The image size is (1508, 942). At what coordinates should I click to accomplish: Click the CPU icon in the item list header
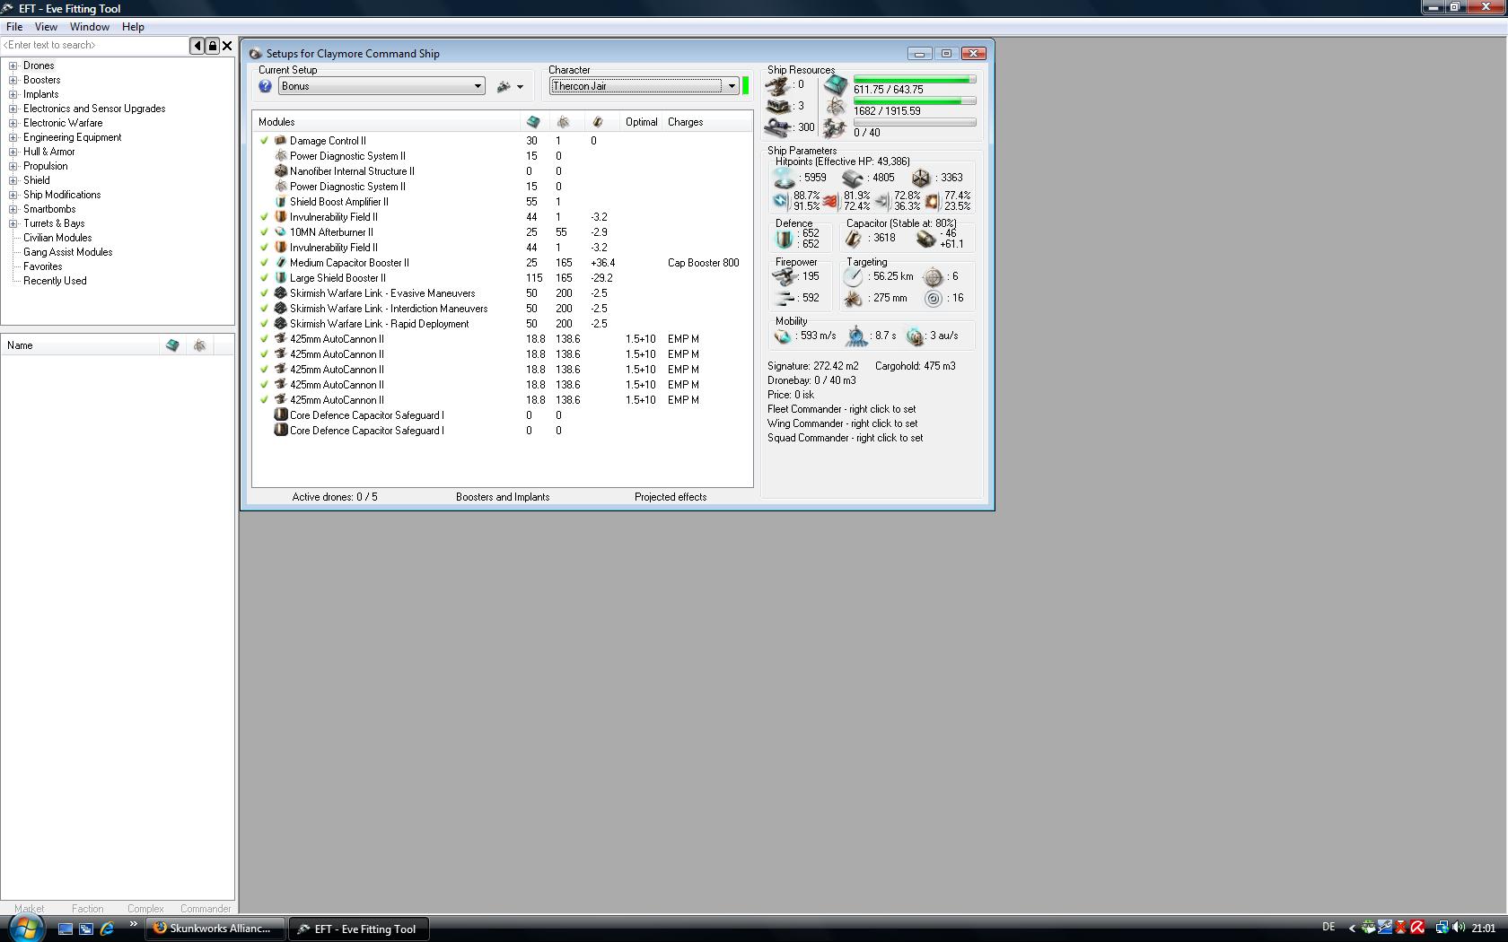click(x=172, y=345)
